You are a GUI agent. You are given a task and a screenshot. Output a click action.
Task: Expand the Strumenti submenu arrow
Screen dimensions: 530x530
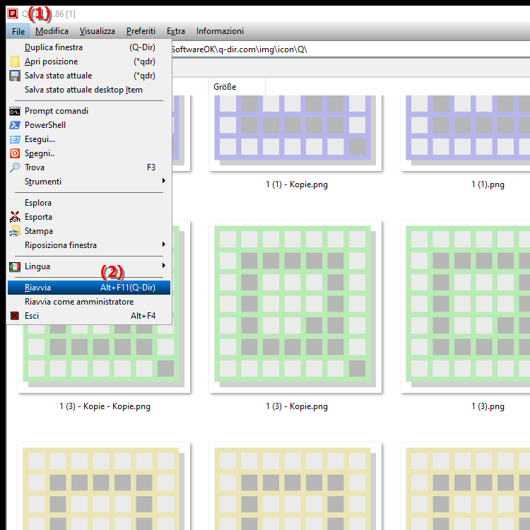click(164, 181)
